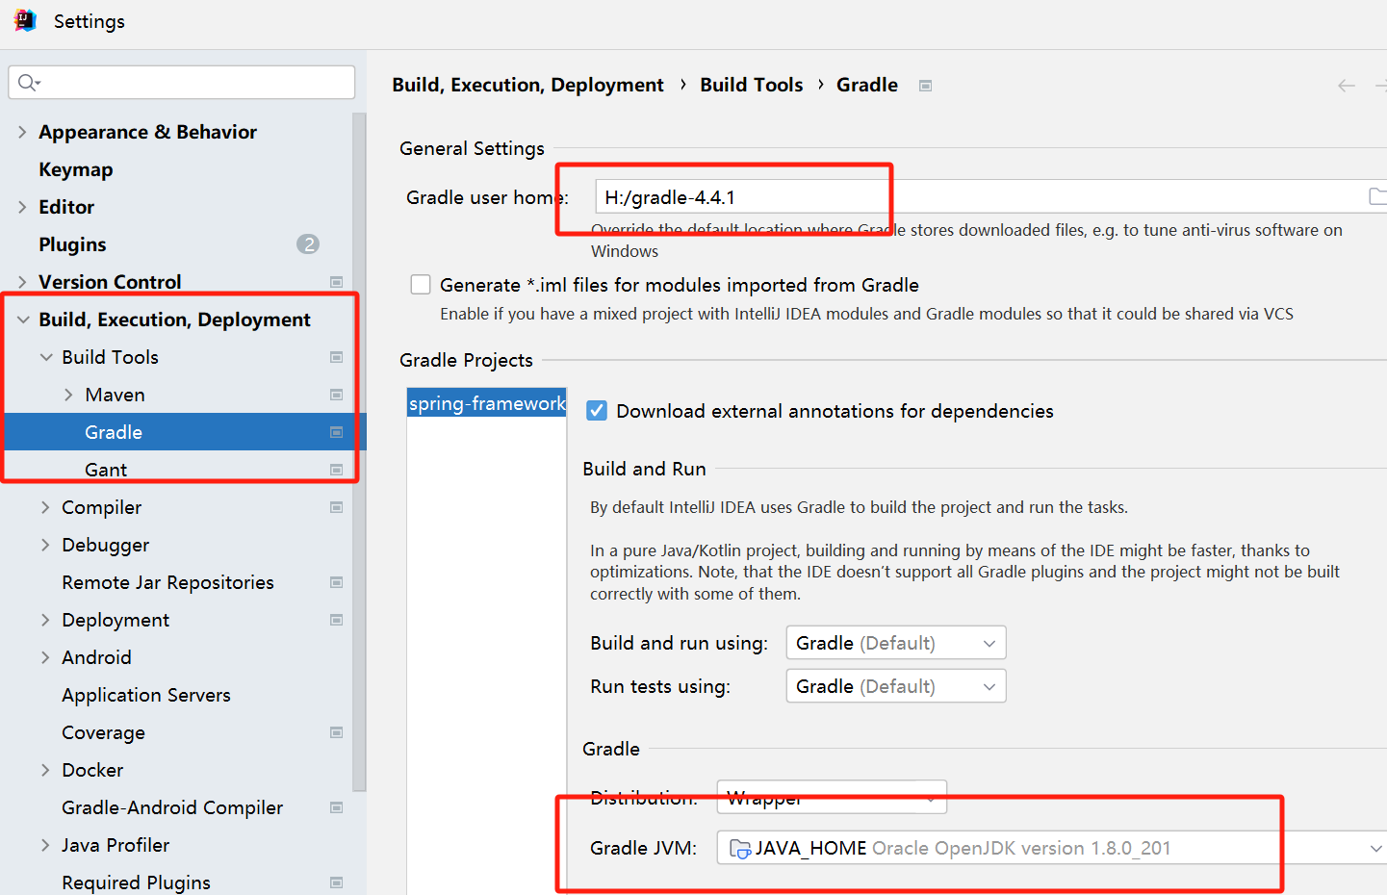Screen dimensions: 1387x895
Task: Click project-level marker icon beside Compiler
Action: pos(337,507)
